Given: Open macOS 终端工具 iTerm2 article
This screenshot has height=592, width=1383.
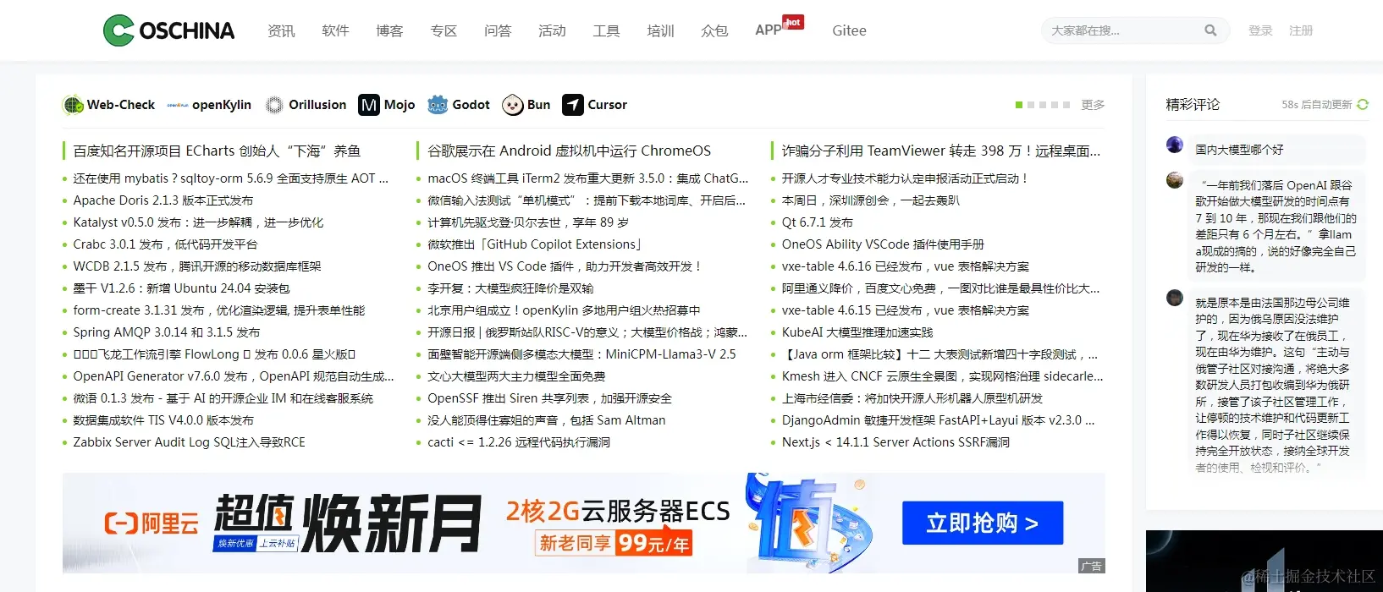Looking at the screenshot, I should point(588,178).
